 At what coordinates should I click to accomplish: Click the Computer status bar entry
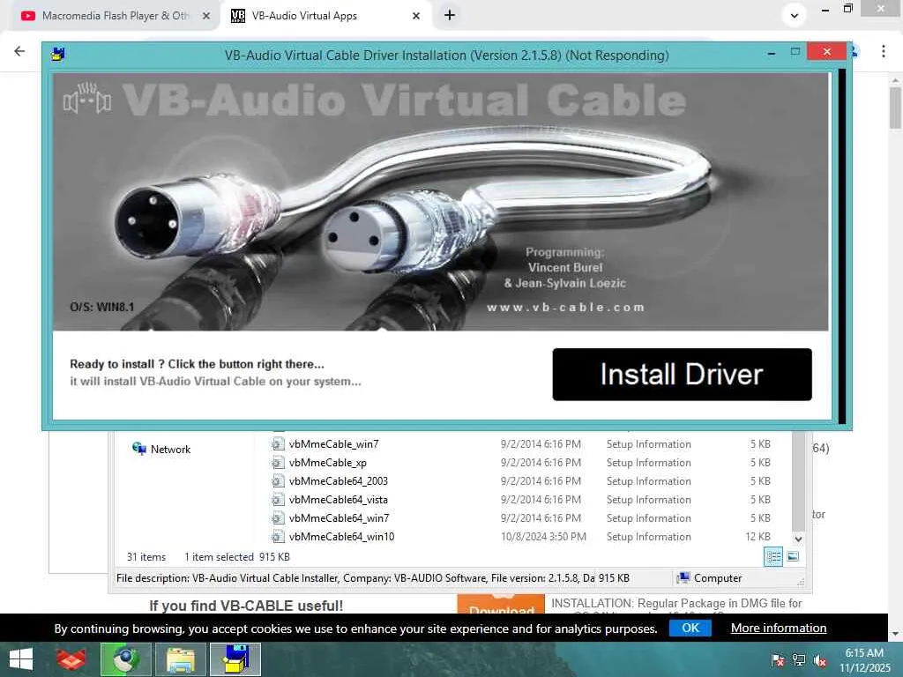[710, 578]
